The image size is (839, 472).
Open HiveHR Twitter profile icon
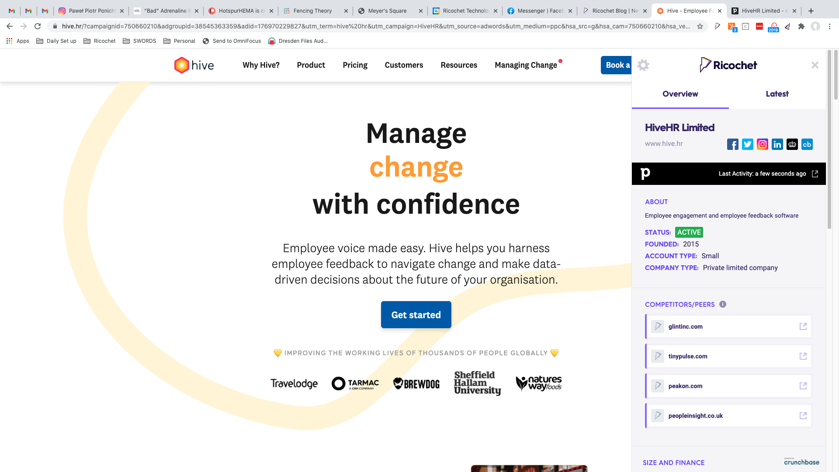748,144
